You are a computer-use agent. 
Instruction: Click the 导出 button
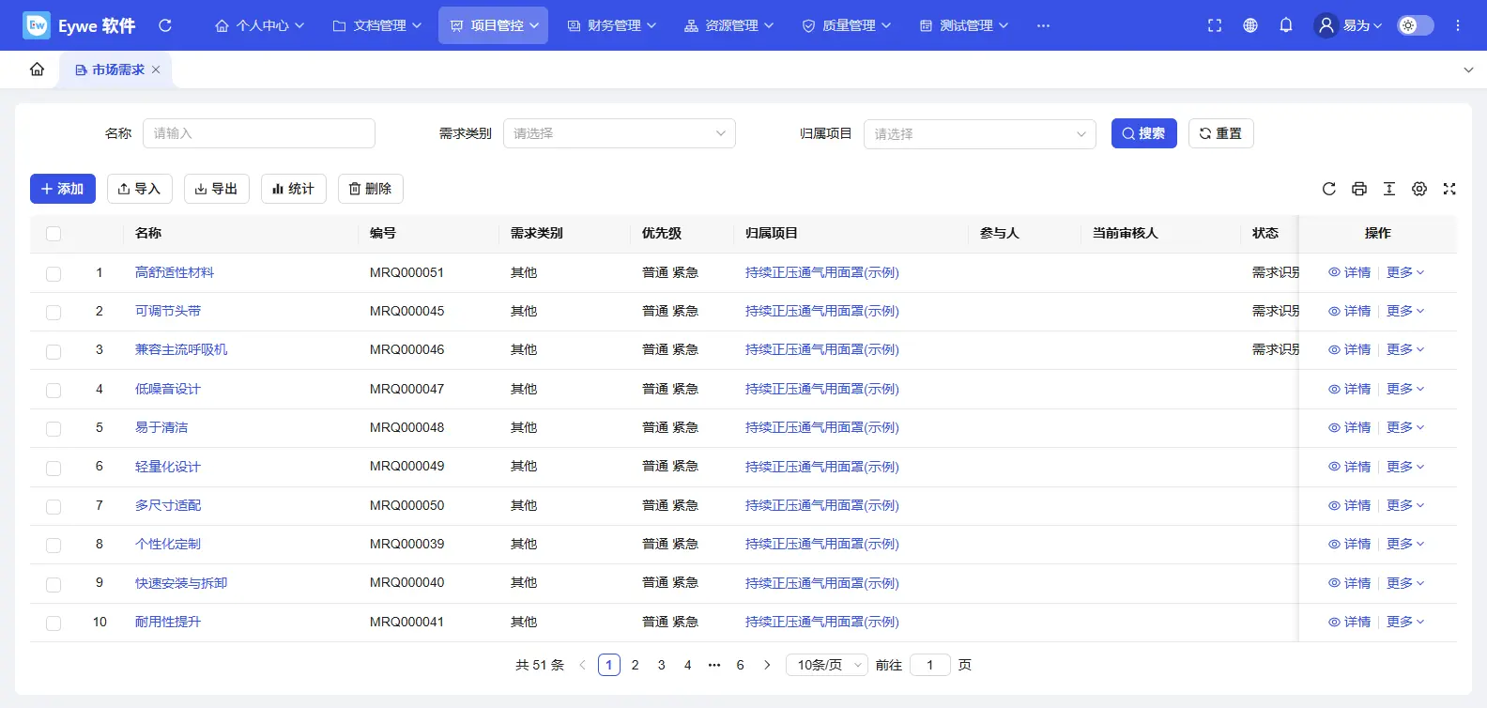click(x=217, y=189)
